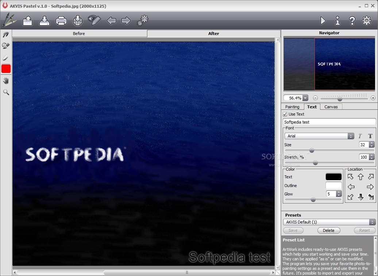The height and width of the screenshot is (276, 378).
Task: Select the smudge tool in left toolbar
Action: pos(6,46)
